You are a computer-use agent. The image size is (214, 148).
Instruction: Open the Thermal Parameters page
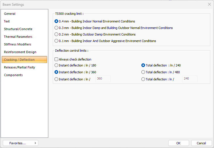pyautogui.click(x=18, y=37)
